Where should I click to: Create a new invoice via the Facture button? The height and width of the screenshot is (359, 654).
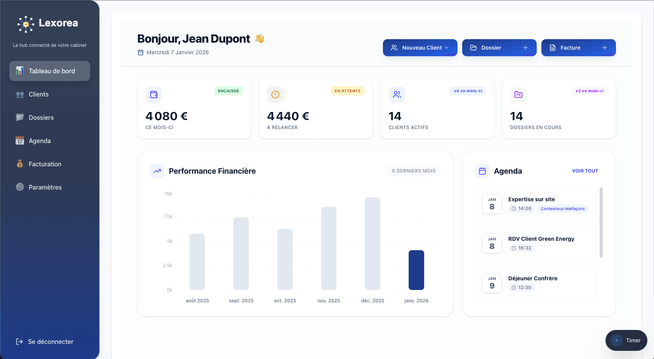[x=578, y=47]
